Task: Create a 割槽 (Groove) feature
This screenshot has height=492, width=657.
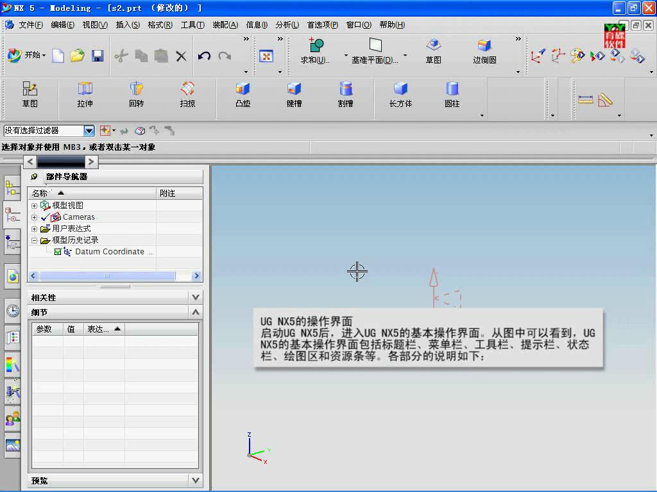Action: [x=345, y=95]
